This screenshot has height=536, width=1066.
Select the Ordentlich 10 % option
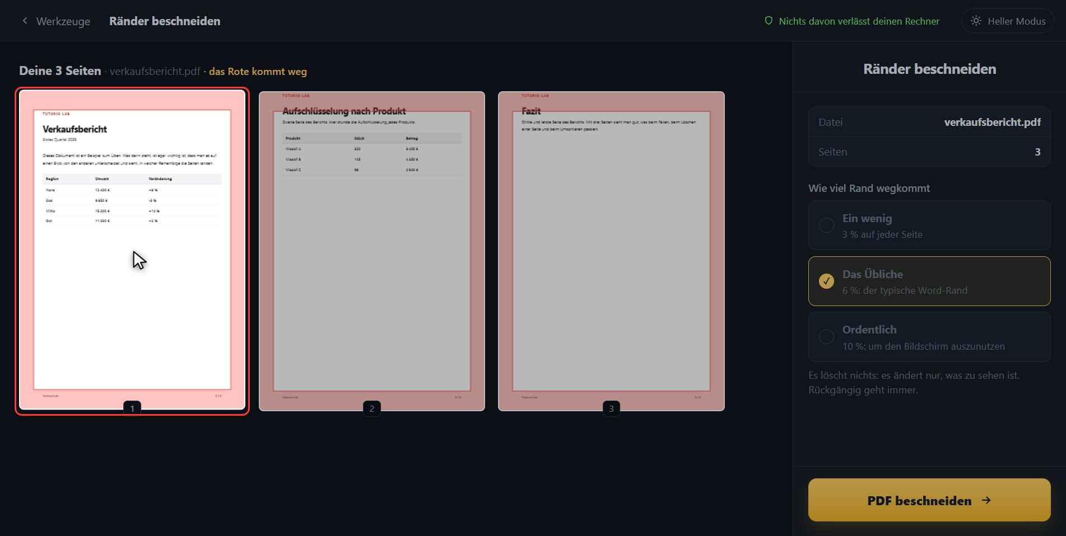pyautogui.click(x=929, y=337)
